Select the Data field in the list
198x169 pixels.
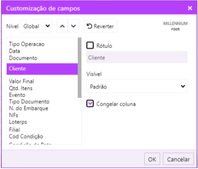click(15, 51)
